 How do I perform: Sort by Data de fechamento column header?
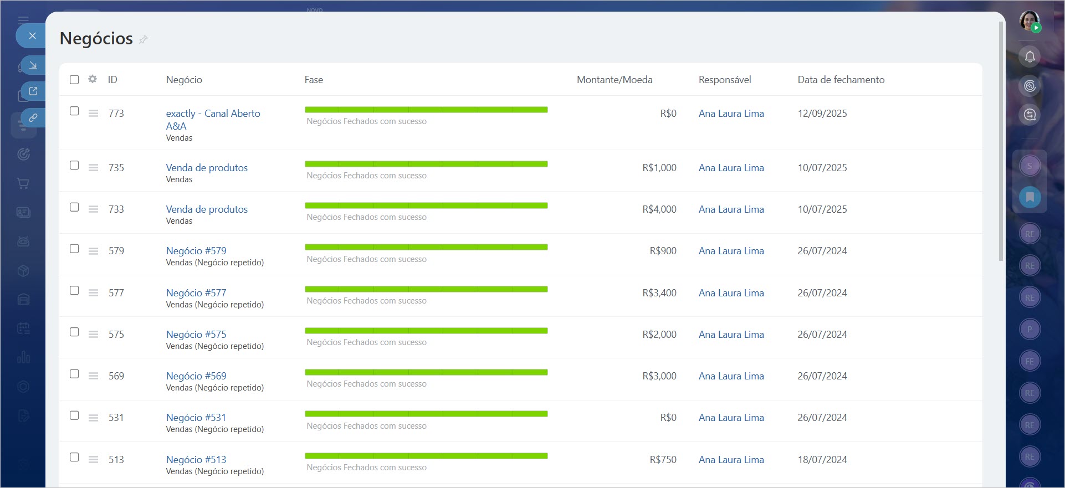coord(841,79)
